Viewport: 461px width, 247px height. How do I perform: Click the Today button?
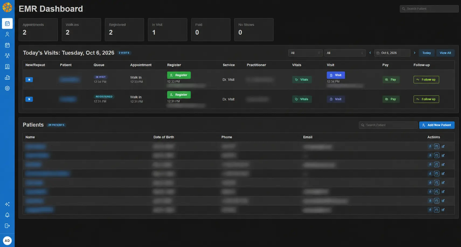(427, 53)
